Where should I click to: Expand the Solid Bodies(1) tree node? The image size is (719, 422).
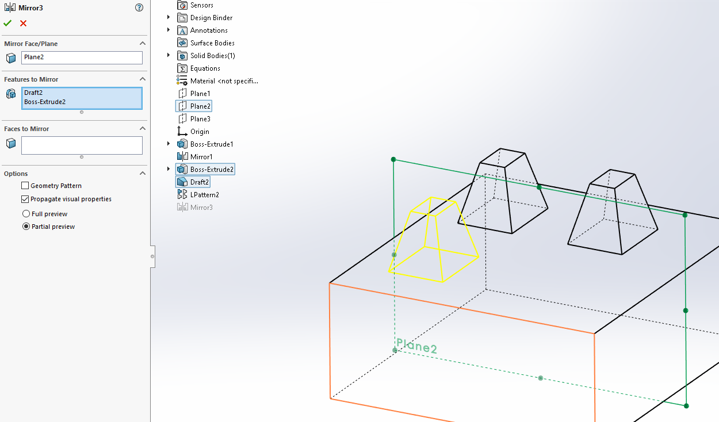pos(169,55)
